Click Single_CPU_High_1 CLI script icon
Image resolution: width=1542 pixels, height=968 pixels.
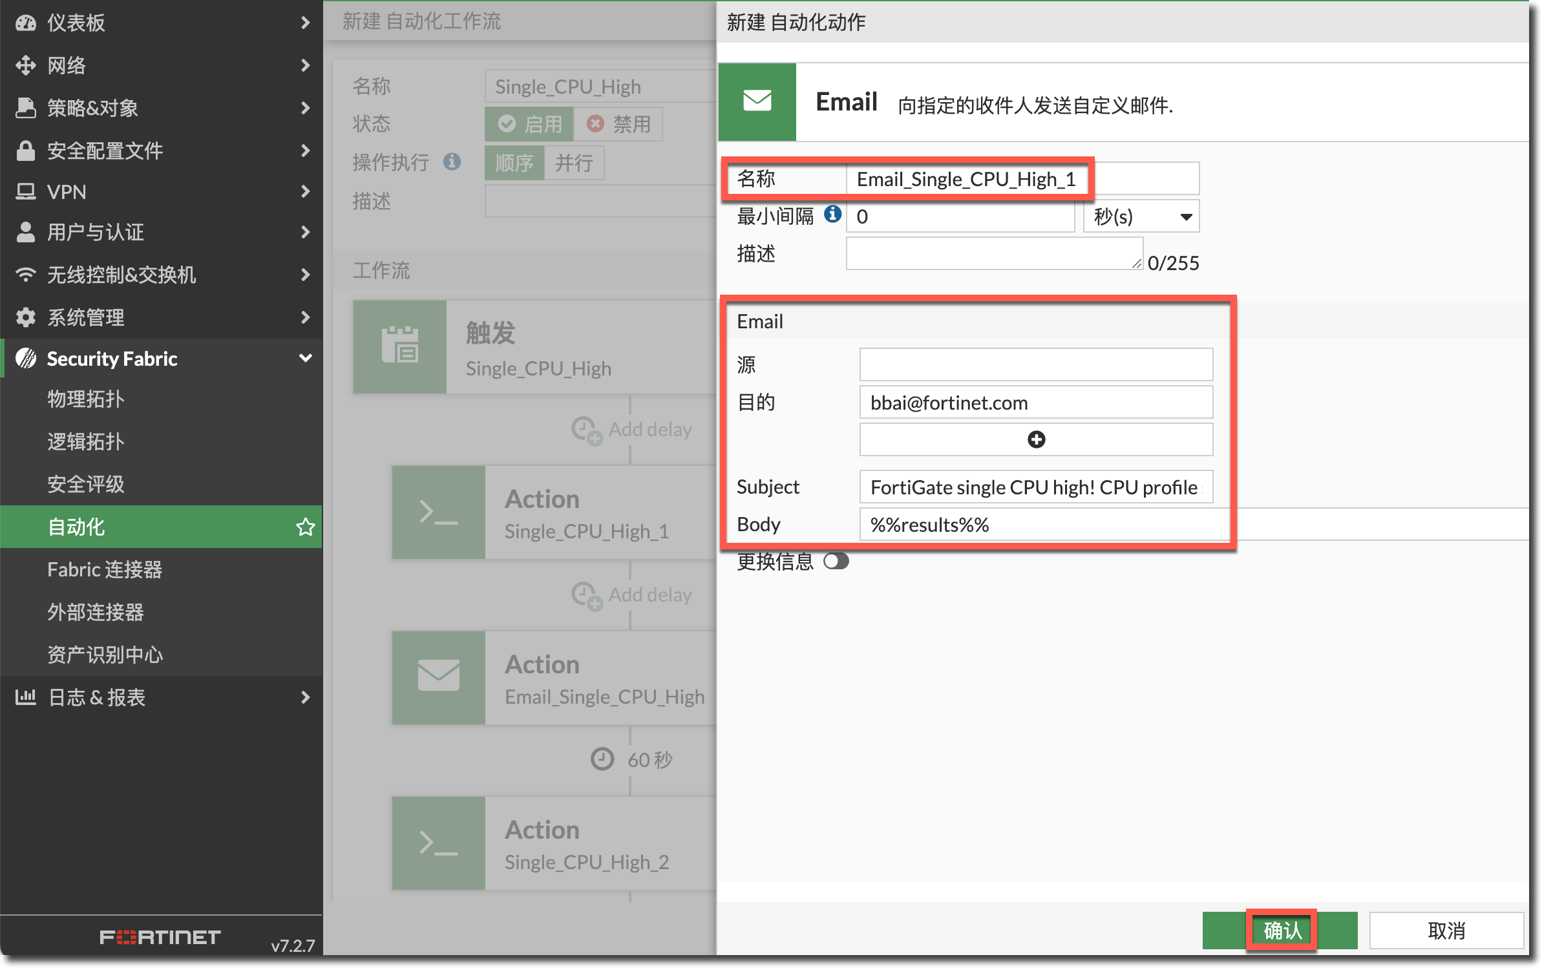pyautogui.click(x=439, y=512)
